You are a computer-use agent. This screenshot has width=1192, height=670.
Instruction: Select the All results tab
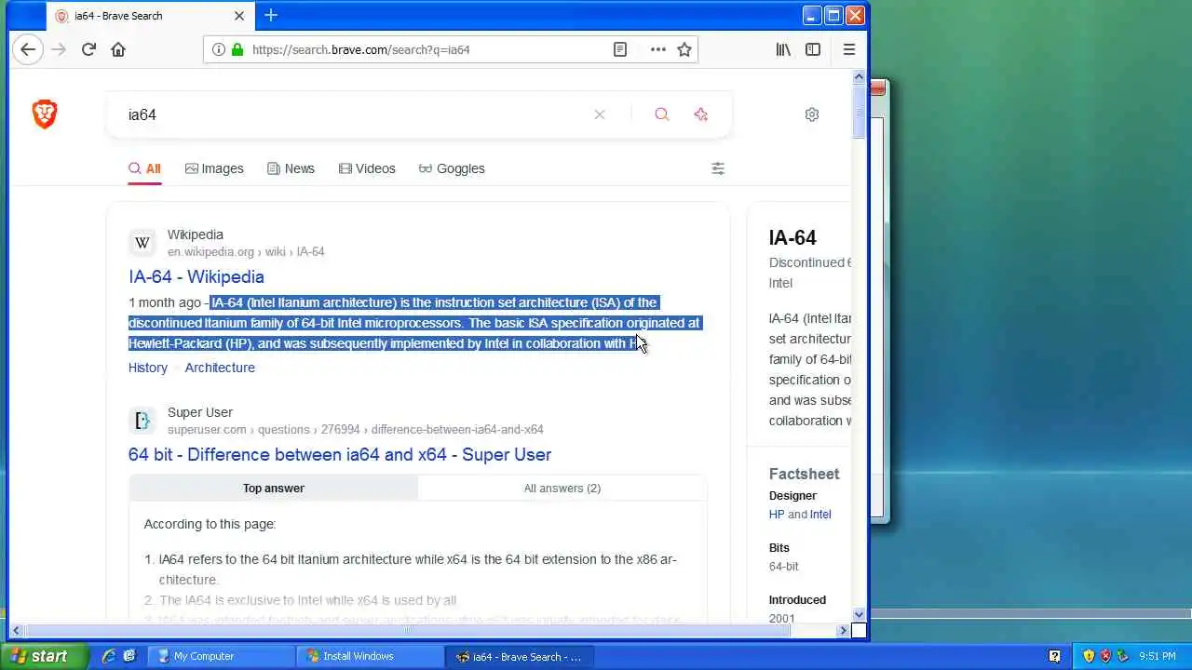coord(144,168)
